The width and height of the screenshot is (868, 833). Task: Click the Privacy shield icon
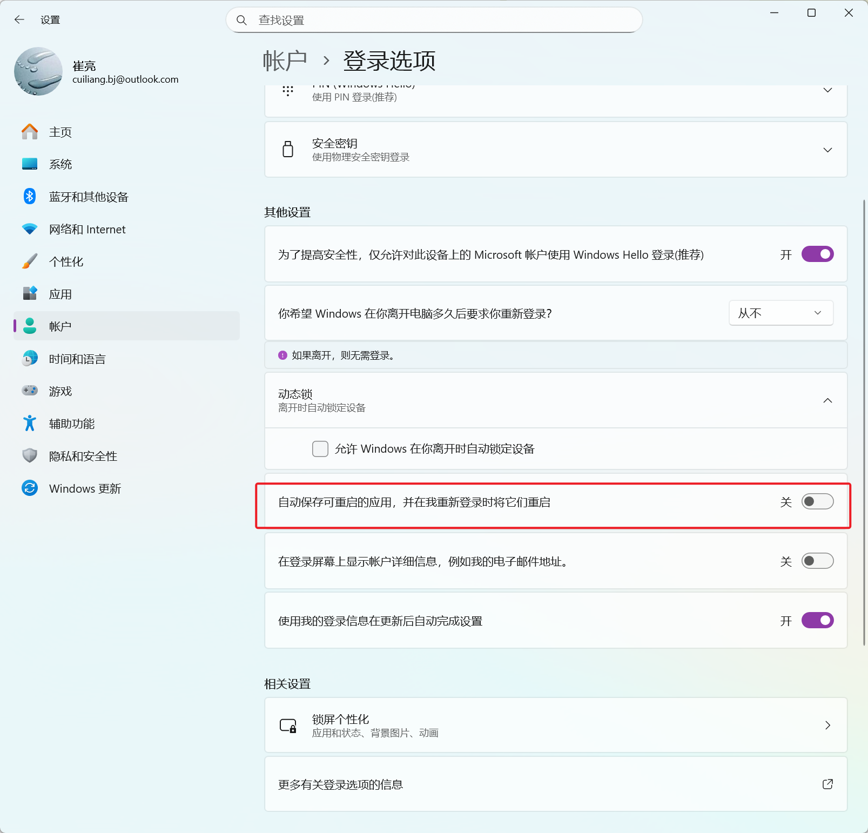(x=30, y=456)
